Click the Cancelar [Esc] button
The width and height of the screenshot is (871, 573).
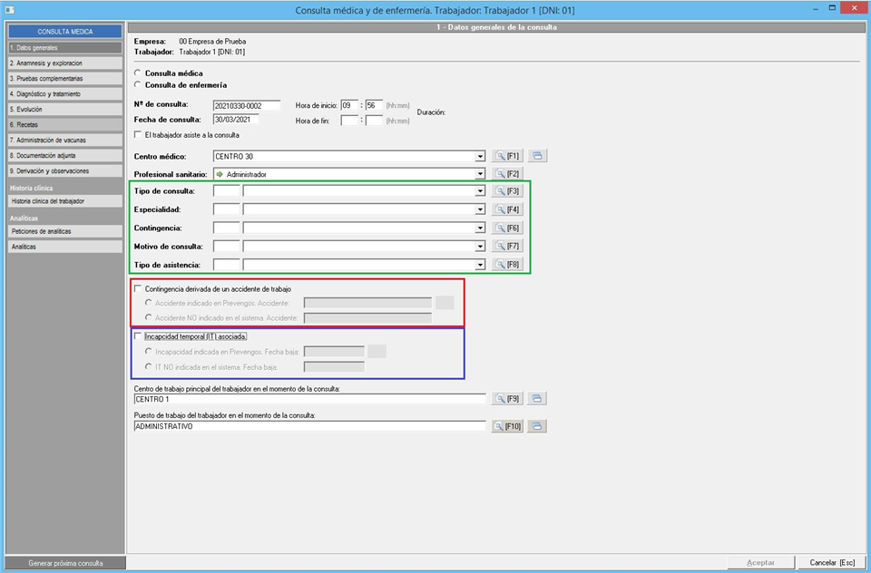pyautogui.click(x=831, y=563)
